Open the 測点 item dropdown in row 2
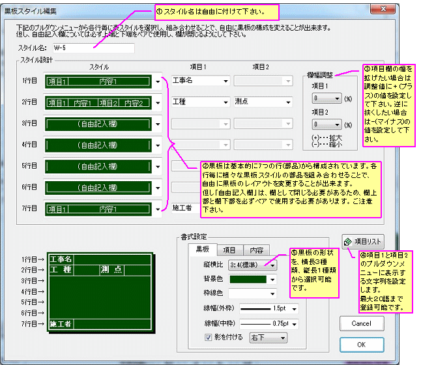Viewport: 421px width, 365px height. pos(263,102)
